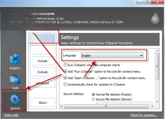Switch to the About tab

click(x=43, y=103)
